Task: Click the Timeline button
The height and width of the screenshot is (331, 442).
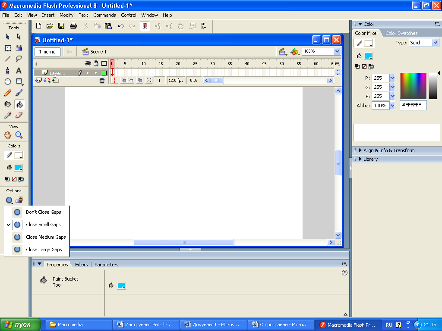Action: click(x=47, y=52)
